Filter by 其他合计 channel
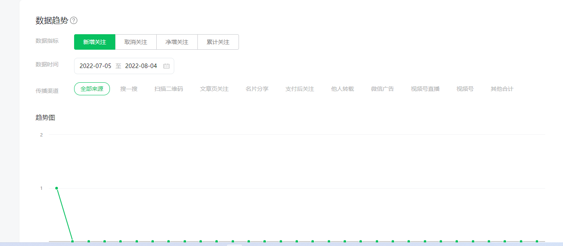The image size is (563, 246). [x=502, y=89]
